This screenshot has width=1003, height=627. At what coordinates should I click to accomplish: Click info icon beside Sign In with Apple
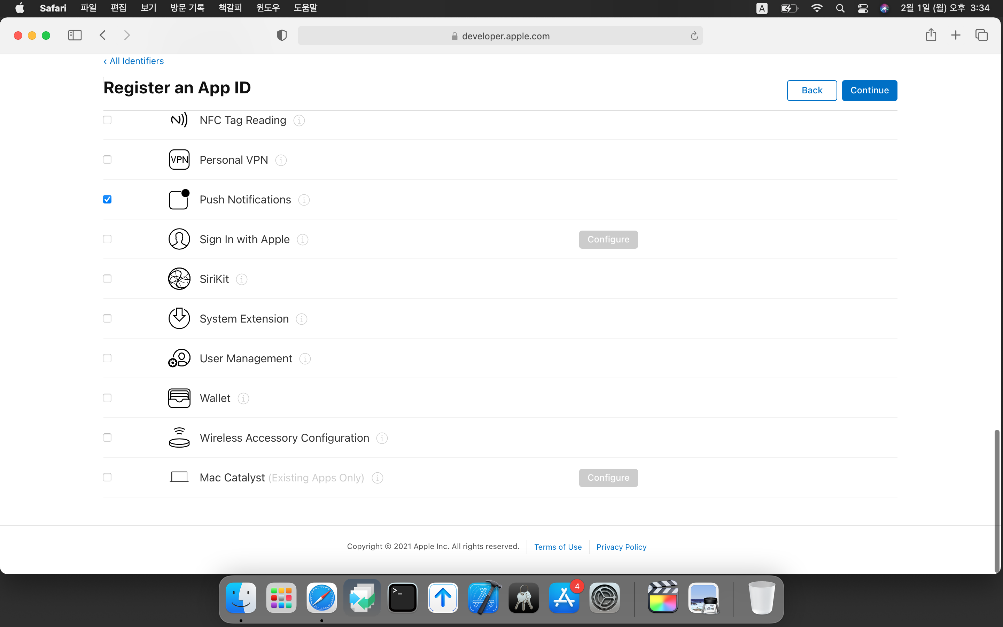coord(303,240)
